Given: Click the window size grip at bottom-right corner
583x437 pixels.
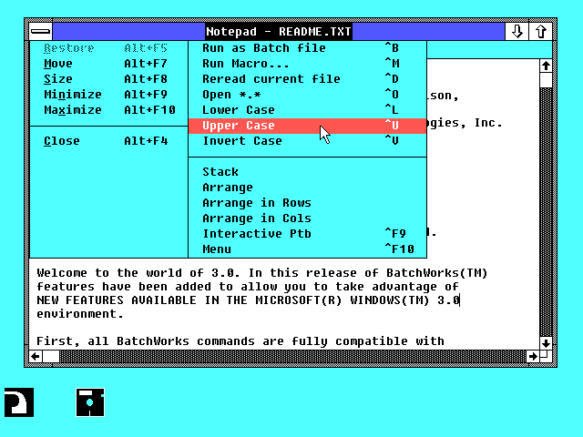Looking at the screenshot, I should tap(546, 357).
